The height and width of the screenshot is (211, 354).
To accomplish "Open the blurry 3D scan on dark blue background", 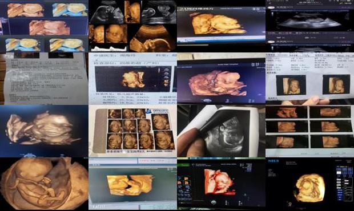I will tap(45, 131).
